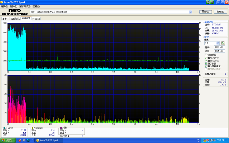Expand the quick launch overflow chevron
The height and width of the screenshot is (143, 229).
pos(32,139)
